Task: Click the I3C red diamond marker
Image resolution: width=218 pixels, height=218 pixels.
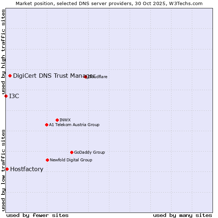Action: coord(6,96)
